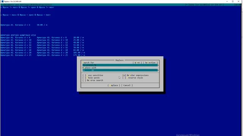This screenshot has height=136, width=243.
Task: Click the line ending in '70.00 / м'
Action: pyautogui.click(x=42, y=48)
